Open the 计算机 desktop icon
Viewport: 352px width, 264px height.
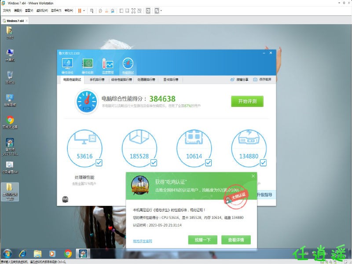click(10, 55)
